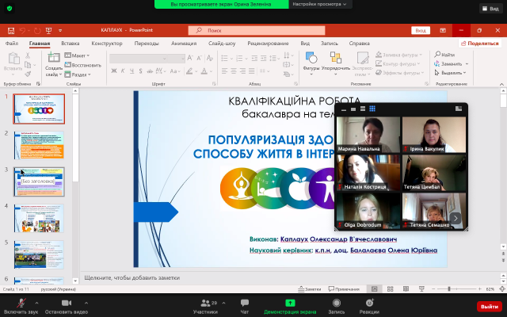507x317 pixels.
Task: Unmute microphone with Включить звук
Action: pos(21,303)
